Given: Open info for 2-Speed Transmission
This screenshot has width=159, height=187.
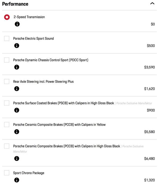Looking at the screenshot, I should click(17, 24).
